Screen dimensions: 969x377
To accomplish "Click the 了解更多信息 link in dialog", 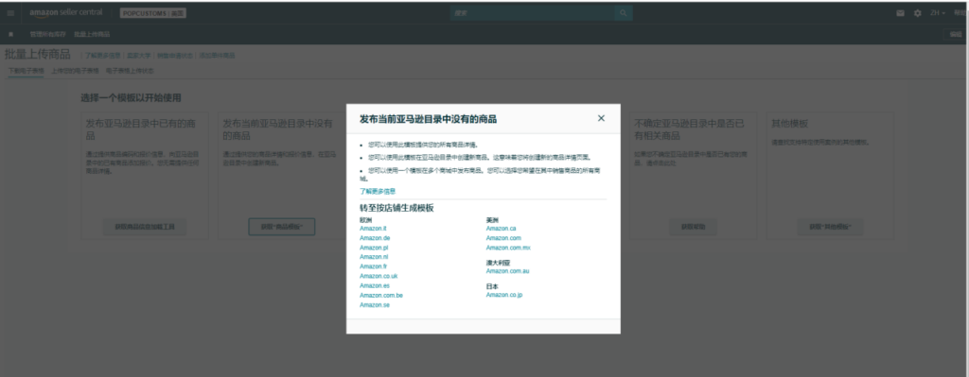I will tap(378, 191).
